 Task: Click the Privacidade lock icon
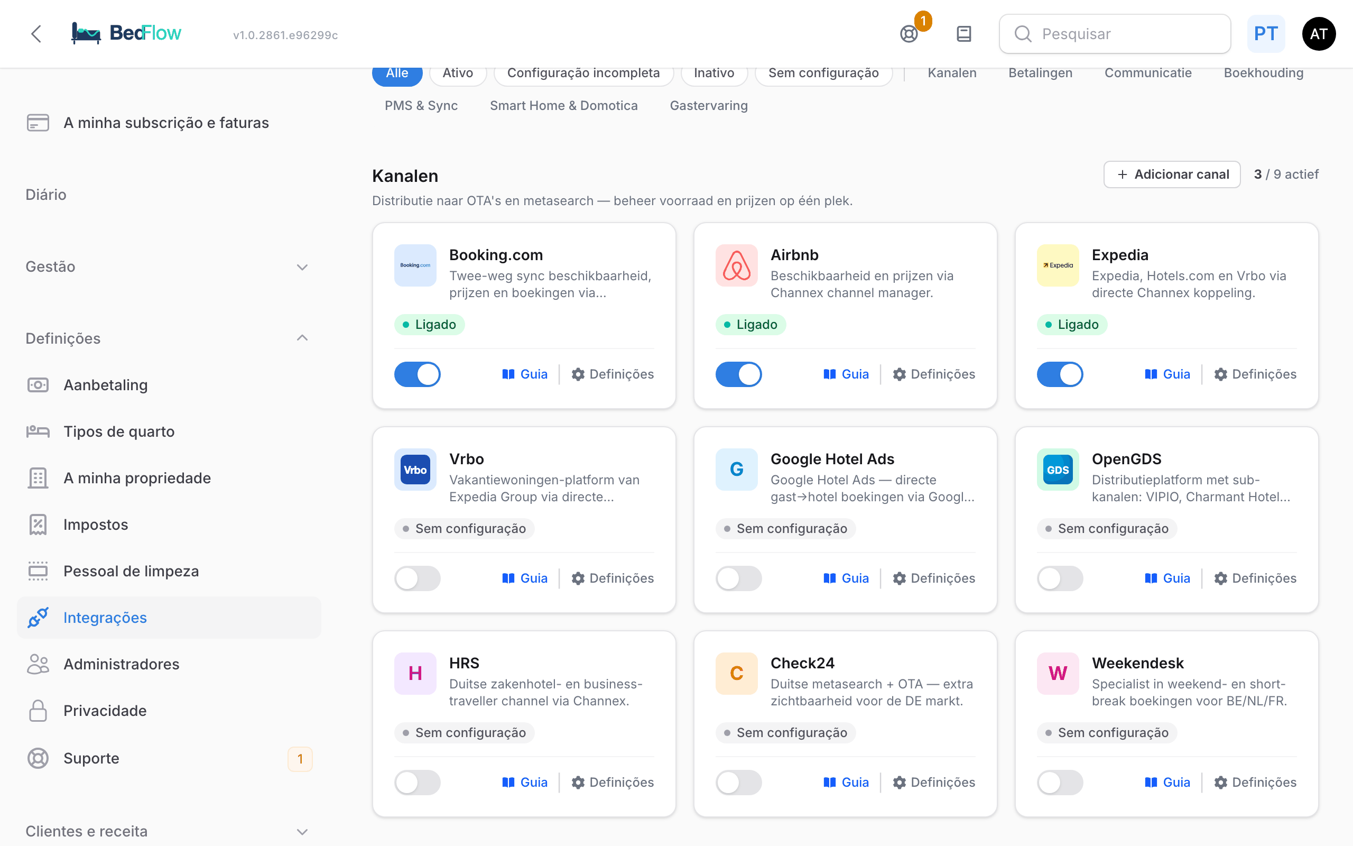38,711
